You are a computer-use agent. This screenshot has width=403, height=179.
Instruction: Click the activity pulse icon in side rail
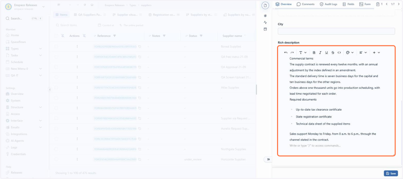265,22
